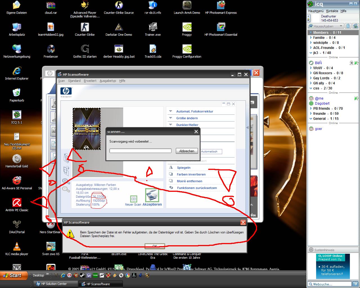Image resolution: width=360 pixels, height=288 pixels.
Task: Click Abbrechen in the scannen dialog
Action: click(187, 151)
